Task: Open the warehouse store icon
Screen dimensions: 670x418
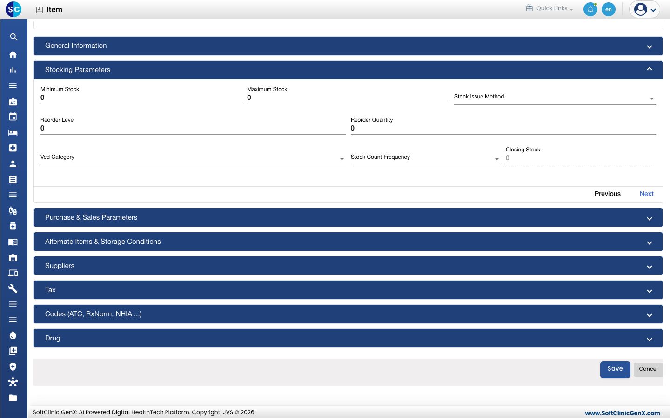Action: [13, 257]
